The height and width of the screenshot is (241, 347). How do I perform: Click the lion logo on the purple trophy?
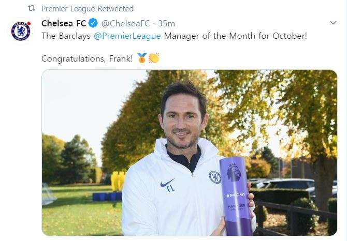[234, 172]
